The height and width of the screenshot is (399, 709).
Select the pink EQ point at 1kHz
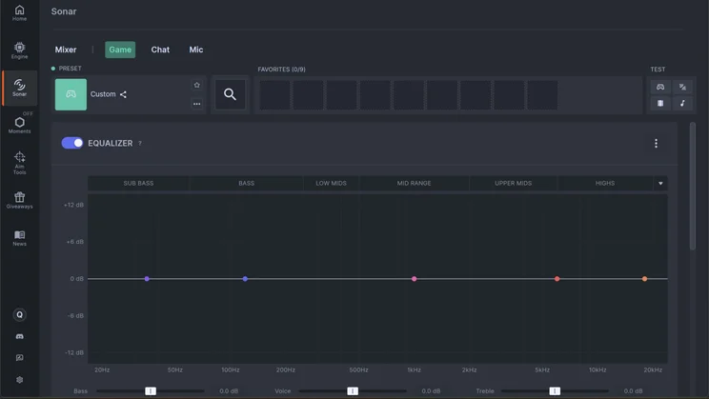pos(415,279)
